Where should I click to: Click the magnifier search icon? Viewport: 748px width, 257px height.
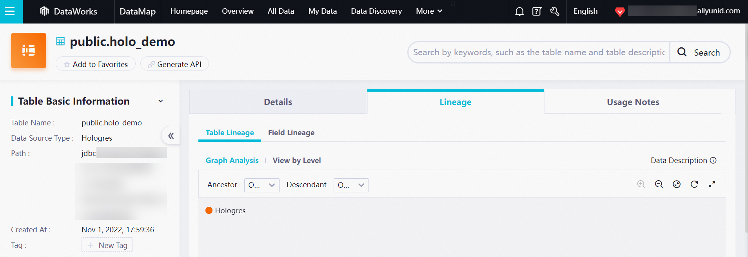682,52
